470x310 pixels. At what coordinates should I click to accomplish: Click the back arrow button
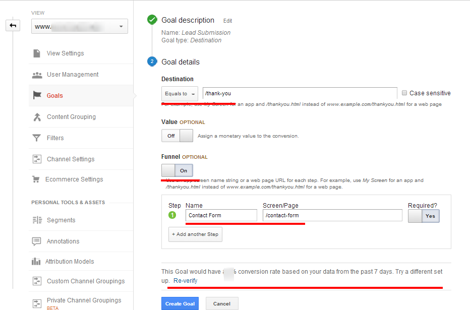tap(13, 25)
